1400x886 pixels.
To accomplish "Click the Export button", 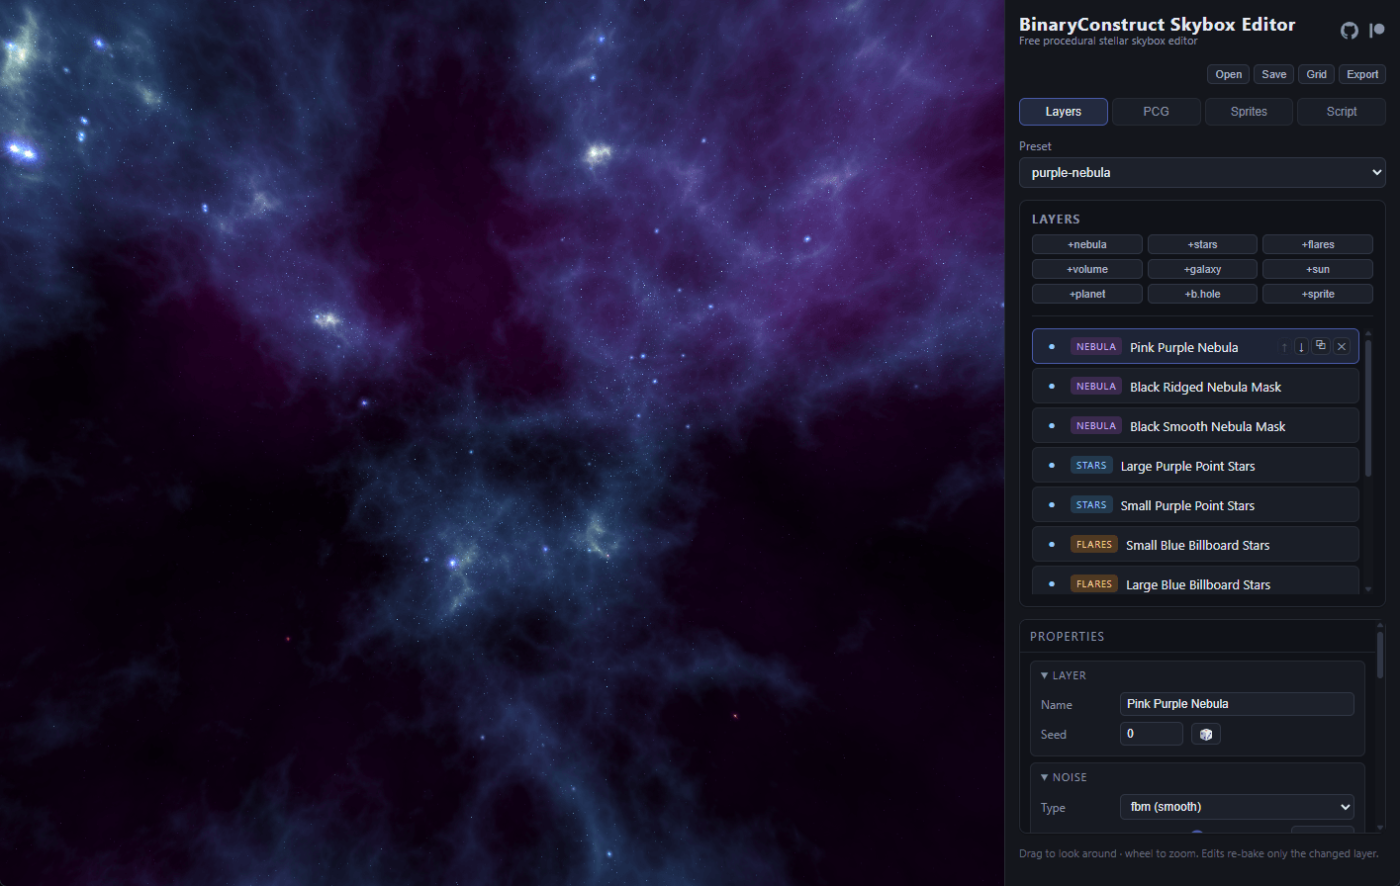I will pos(1362,74).
